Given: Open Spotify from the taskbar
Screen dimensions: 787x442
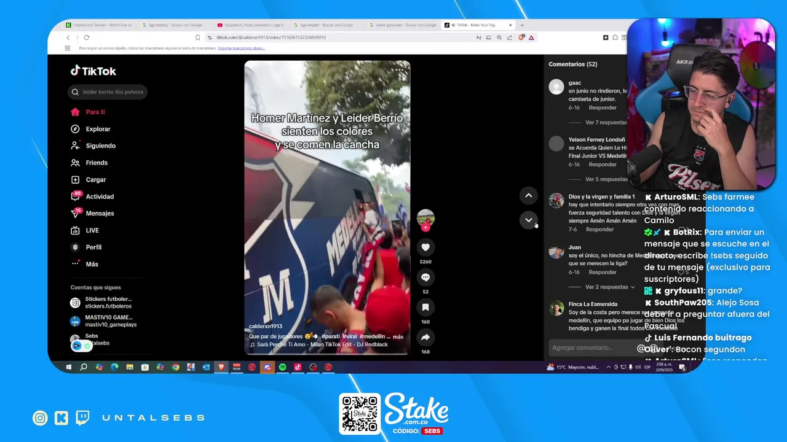Looking at the screenshot, I should tap(282, 367).
